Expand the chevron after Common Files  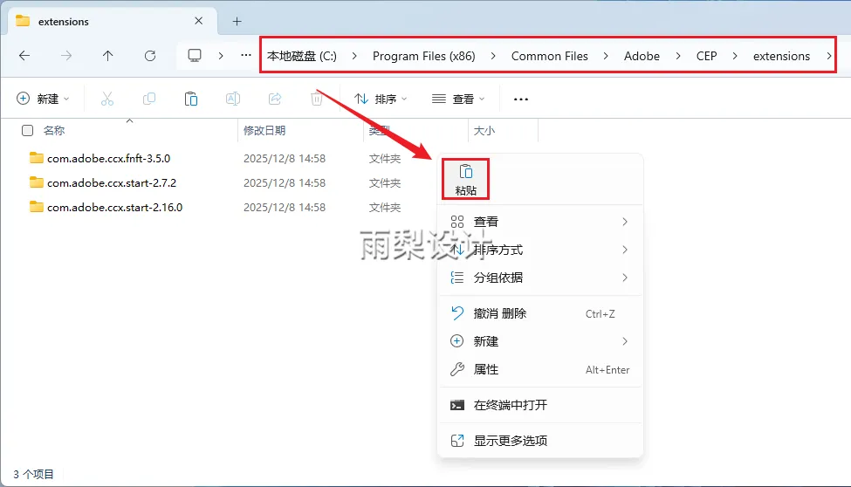[606, 56]
